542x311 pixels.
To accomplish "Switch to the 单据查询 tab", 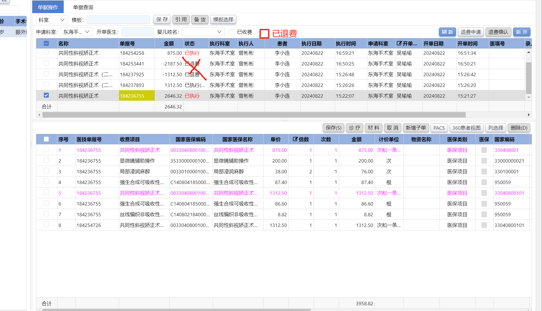I will coord(83,7).
